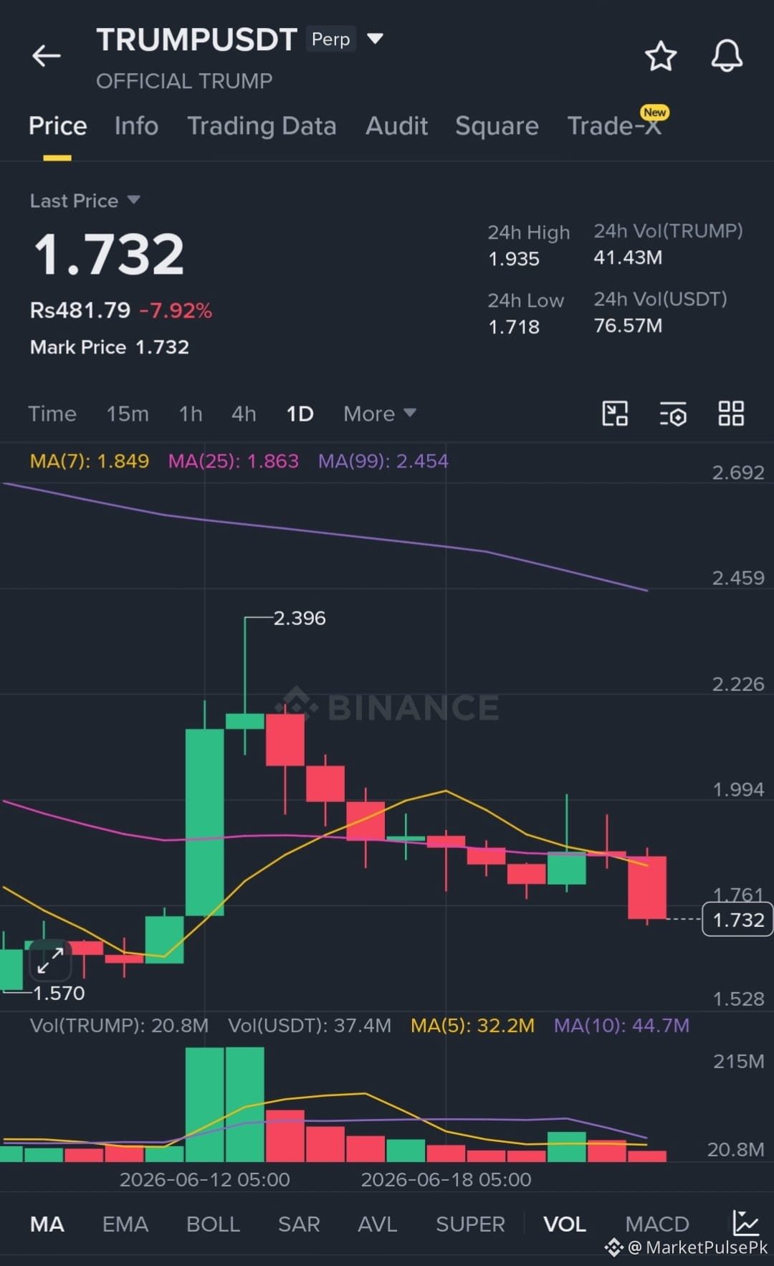Click the OFFICIAL TRUMP subtitle
This screenshot has width=774, height=1266.
[184, 81]
